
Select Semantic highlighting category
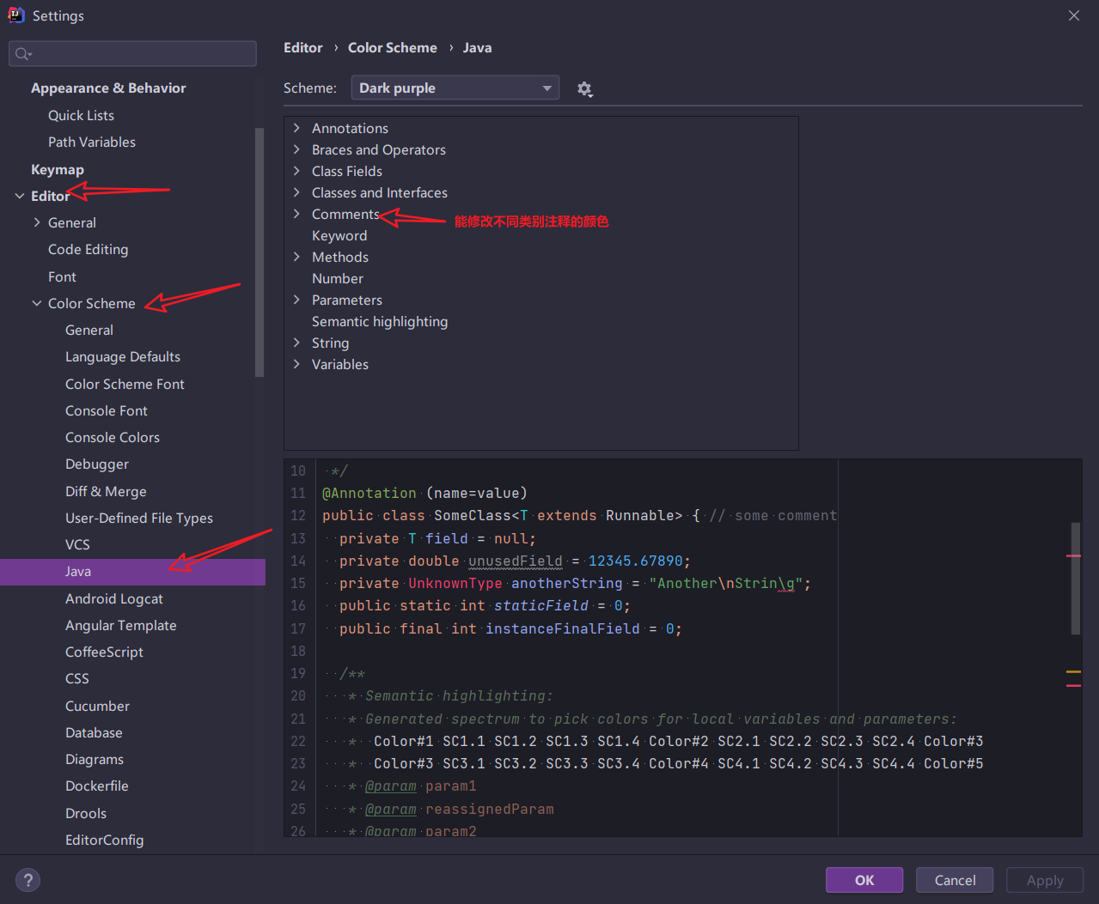(380, 321)
